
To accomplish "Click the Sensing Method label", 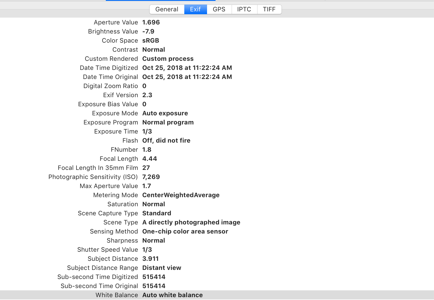I will coord(114,232).
